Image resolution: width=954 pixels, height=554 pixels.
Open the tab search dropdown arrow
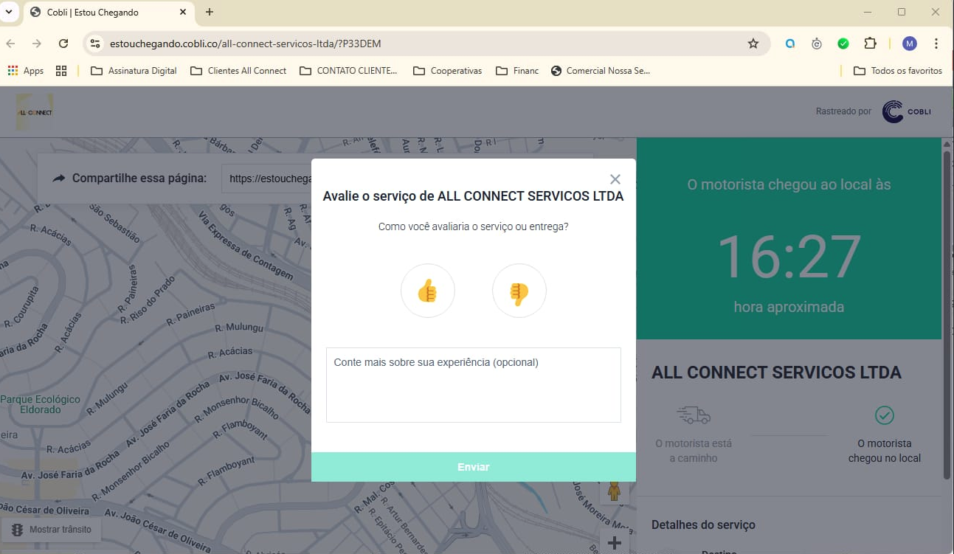pyautogui.click(x=10, y=12)
